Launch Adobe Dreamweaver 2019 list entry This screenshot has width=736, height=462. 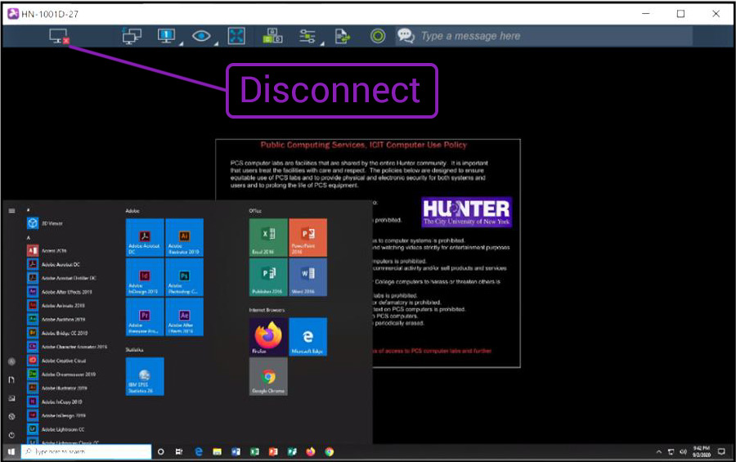coord(70,375)
